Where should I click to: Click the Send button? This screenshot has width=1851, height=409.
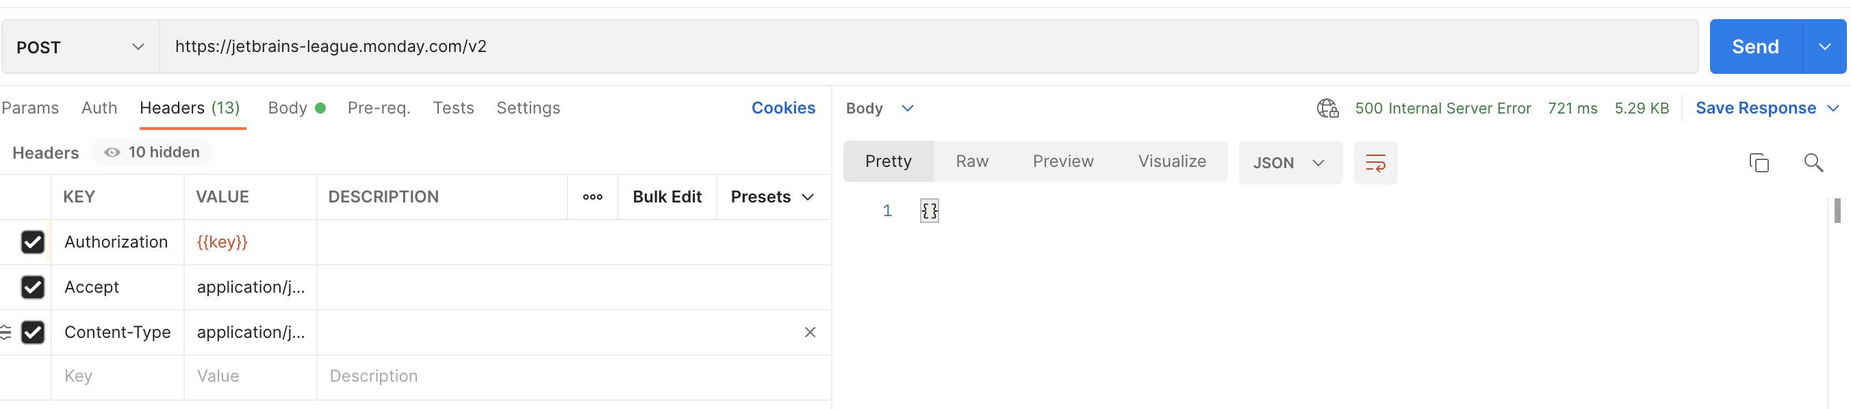click(x=1754, y=47)
